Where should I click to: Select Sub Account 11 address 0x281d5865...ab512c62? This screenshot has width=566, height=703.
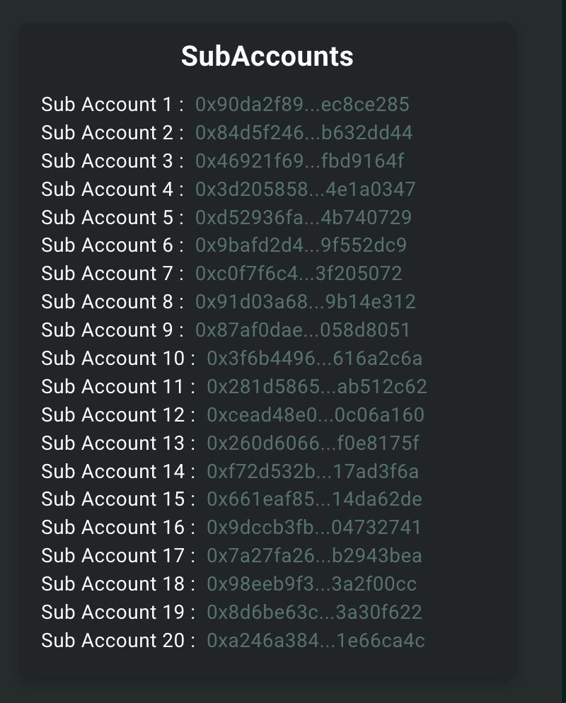[317, 386]
